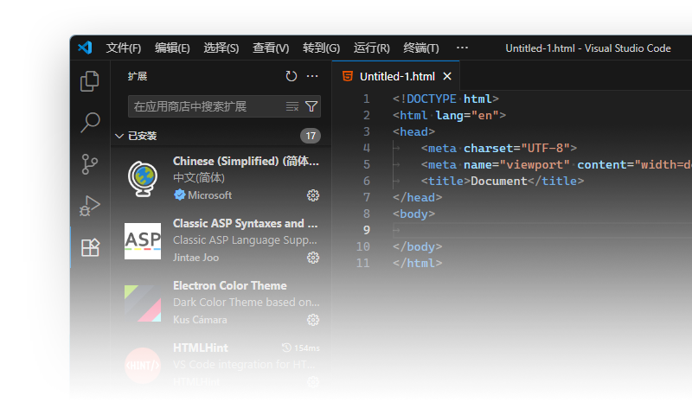Open the Search view in activity bar
The height and width of the screenshot is (402, 692).
pos(90,123)
